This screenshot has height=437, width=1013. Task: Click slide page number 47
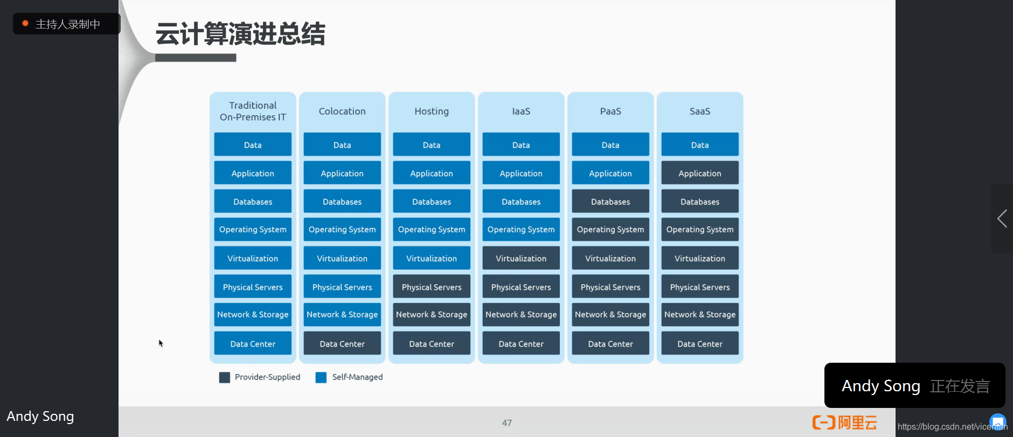pyautogui.click(x=507, y=423)
